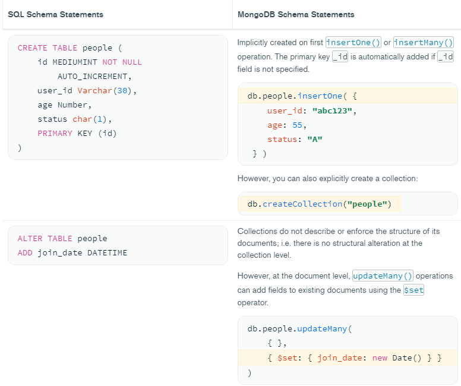461x386 pixels.
Task: Open the insertMany() documentation link
Action: pos(423,43)
